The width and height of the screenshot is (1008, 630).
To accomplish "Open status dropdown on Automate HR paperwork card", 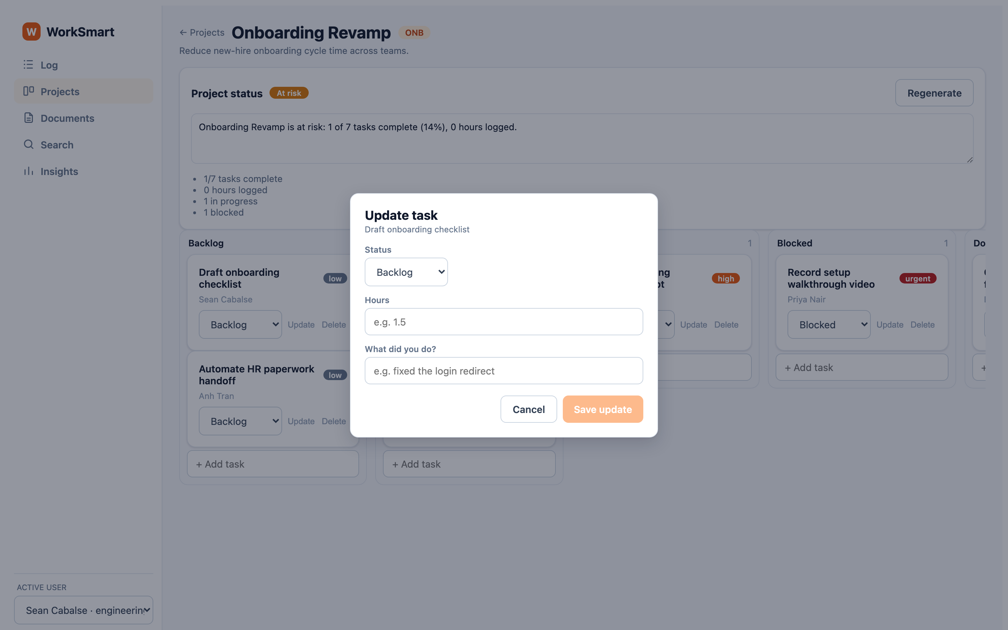I will [240, 421].
